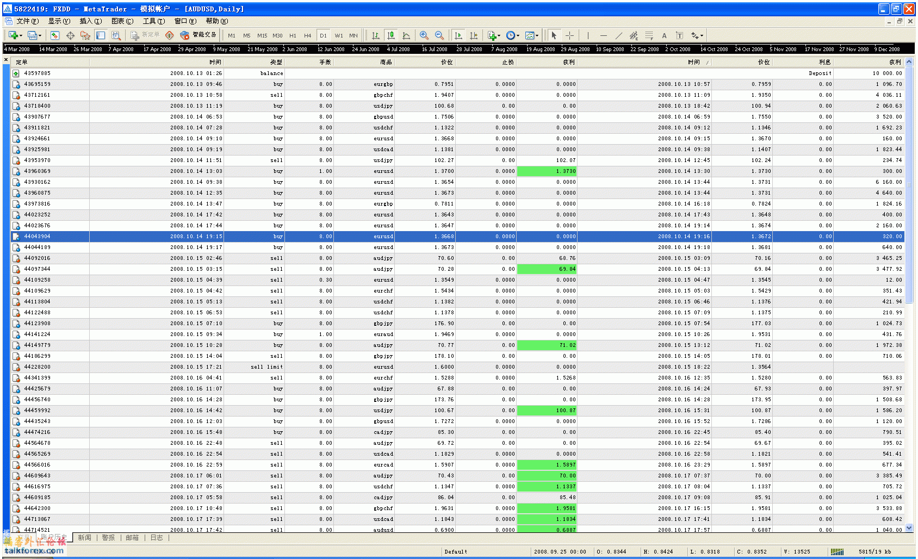Screen dimensions: 918x559
Task: Select the equidistant channel tool
Action: pos(634,35)
